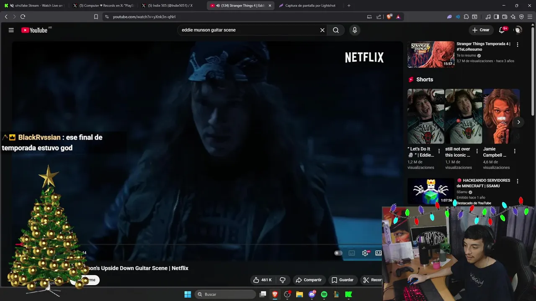Open the Te lo resumo channel name
This screenshot has height=301, width=536.
(x=466, y=56)
